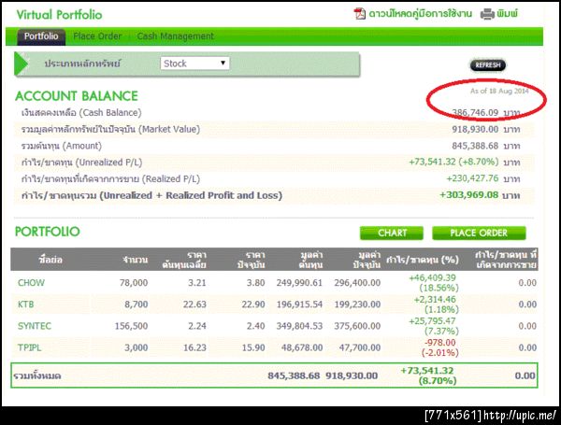The image size is (561, 425).
Task: Select realized P/L value +230,427.76
Action: pos(472,178)
